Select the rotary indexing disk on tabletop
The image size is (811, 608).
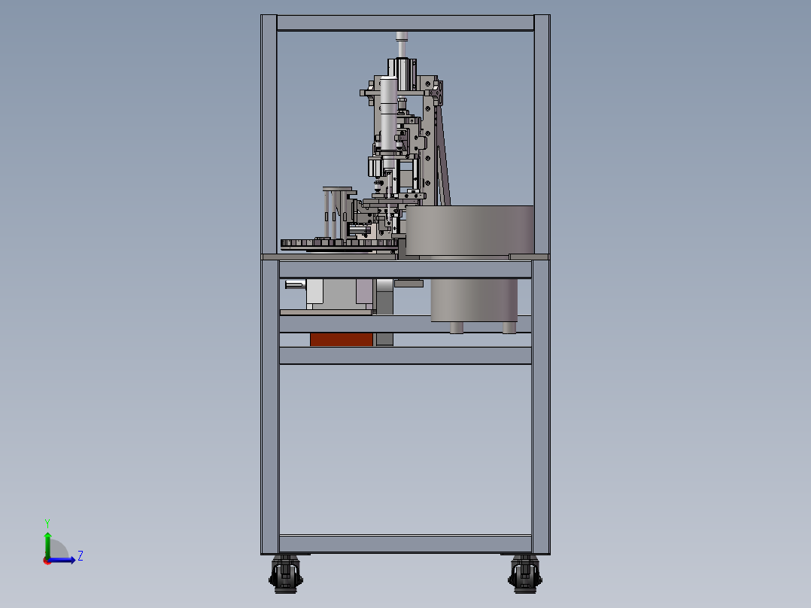[x=339, y=245]
